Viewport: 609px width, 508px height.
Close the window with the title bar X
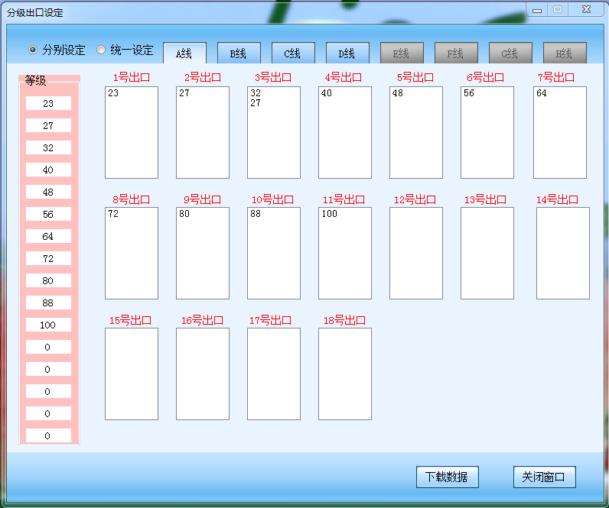pos(585,9)
